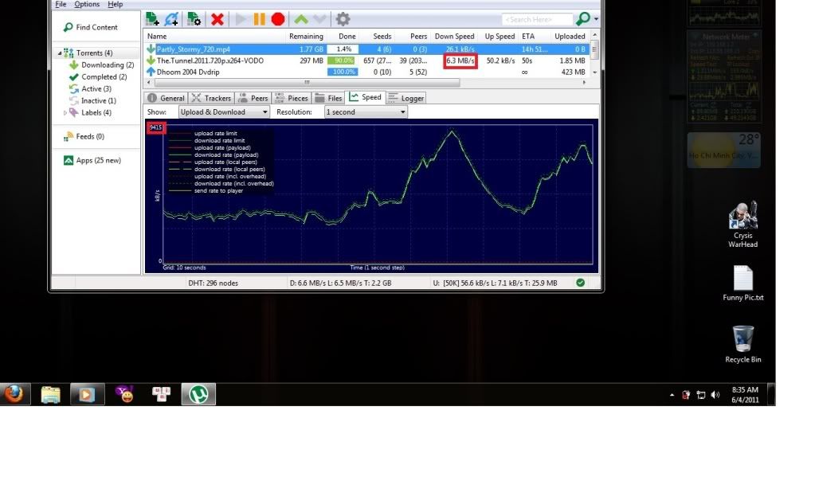Stop the torrent with the red stop icon
Image resolution: width=815 pixels, height=477 pixels.
point(277,19)
